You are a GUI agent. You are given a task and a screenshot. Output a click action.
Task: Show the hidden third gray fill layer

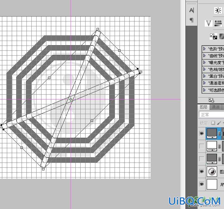[201, 159]
